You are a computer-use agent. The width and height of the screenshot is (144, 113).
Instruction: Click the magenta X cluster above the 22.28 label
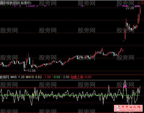[125, 6]
